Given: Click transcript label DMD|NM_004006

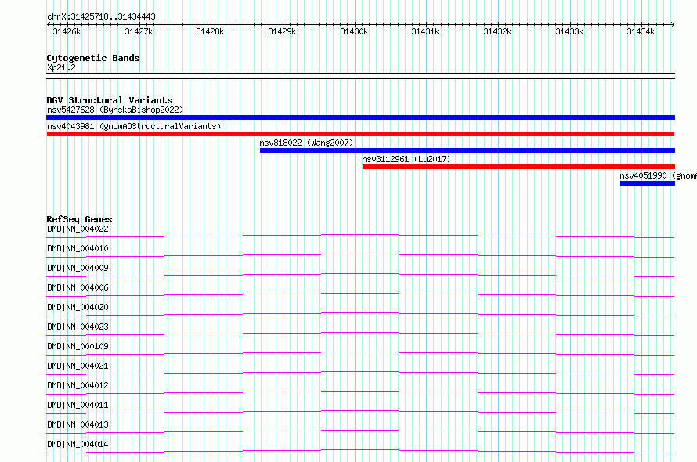Looking at the screenshot, I should [78, 287].
